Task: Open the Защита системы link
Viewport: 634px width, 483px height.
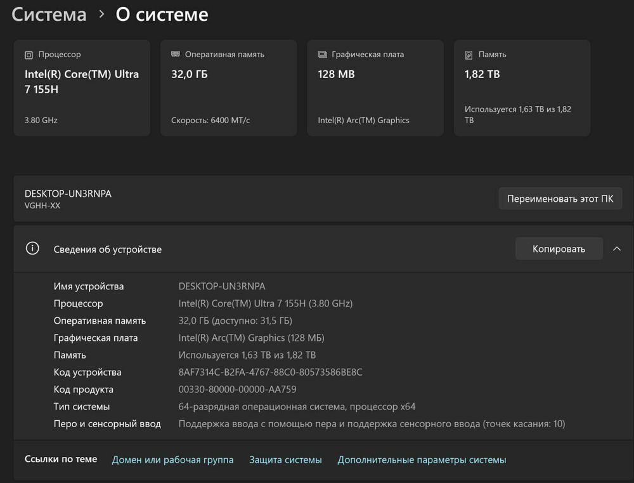Action: (x=285, y=460)
